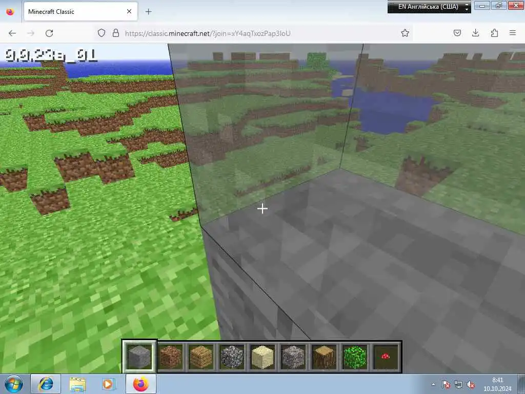Select the red mushroom in the hotbar
This screenshot has width=525, height=394.
tap(386, 357)
